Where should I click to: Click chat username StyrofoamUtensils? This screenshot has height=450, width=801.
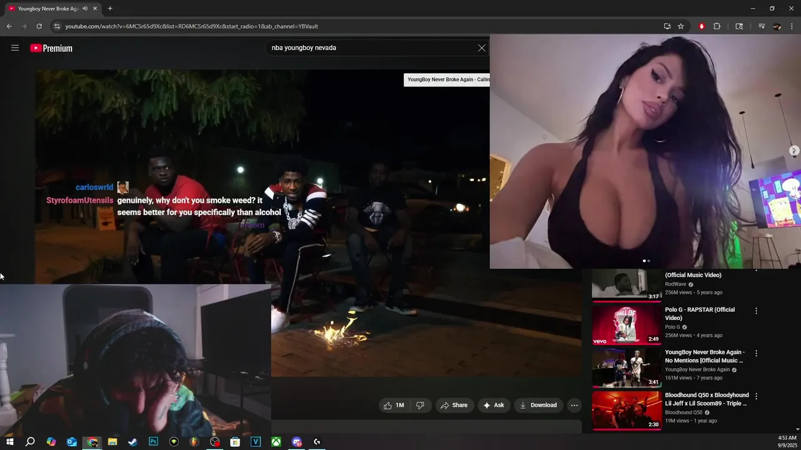click(x=80, y=201)
